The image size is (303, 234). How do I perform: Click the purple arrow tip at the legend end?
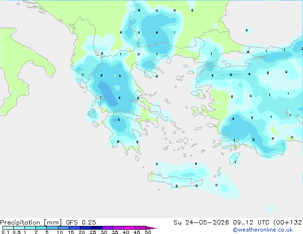click(151, 228)
